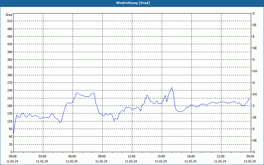Click the 15:00 time label
Screen dimensions: 264x165
(161, 156)
